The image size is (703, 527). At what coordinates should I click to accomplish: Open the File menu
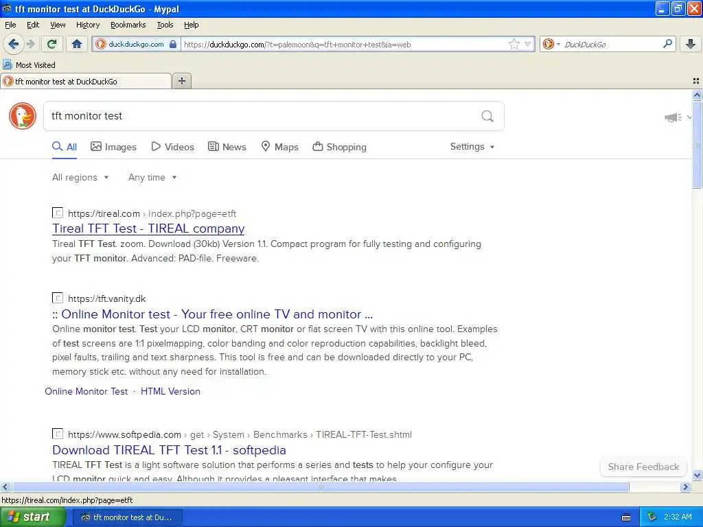(10, 25)
